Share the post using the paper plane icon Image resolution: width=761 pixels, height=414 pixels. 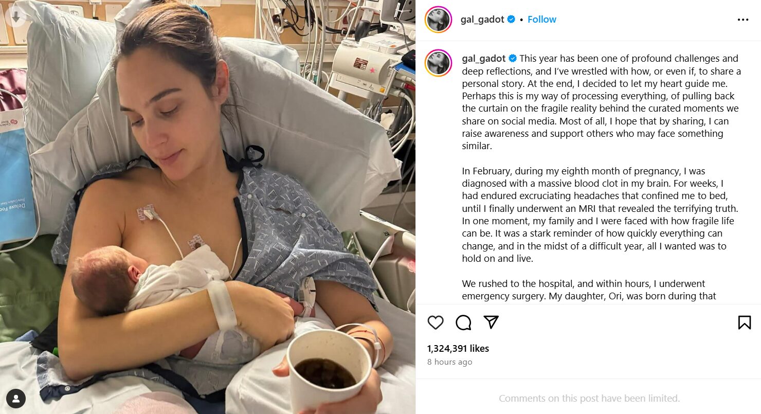[492, 322]
